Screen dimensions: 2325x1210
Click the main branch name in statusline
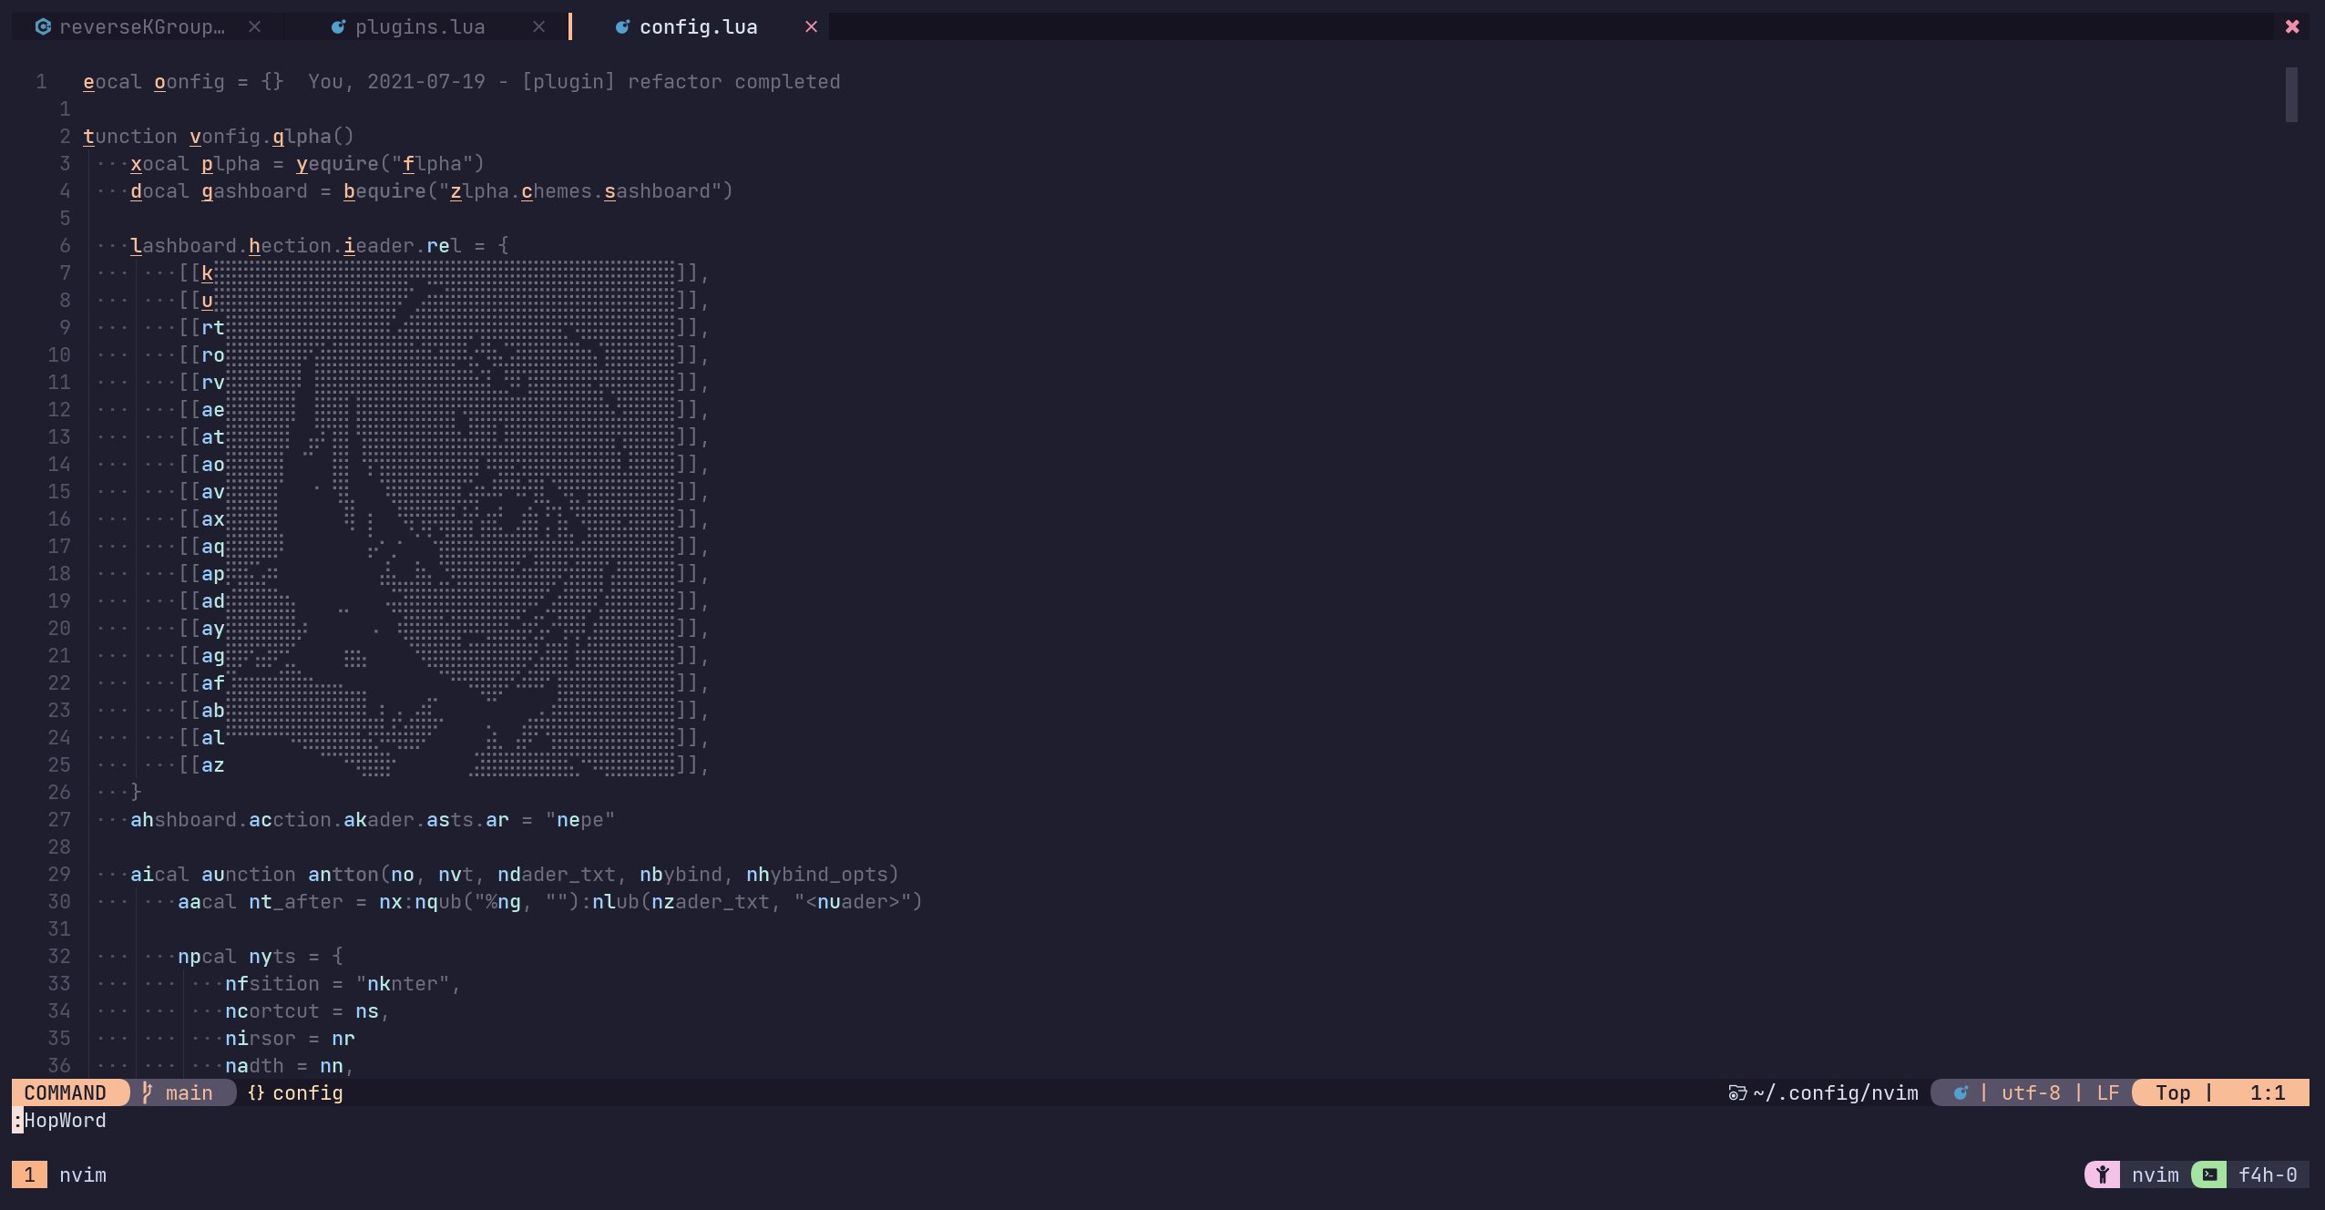189,1092
